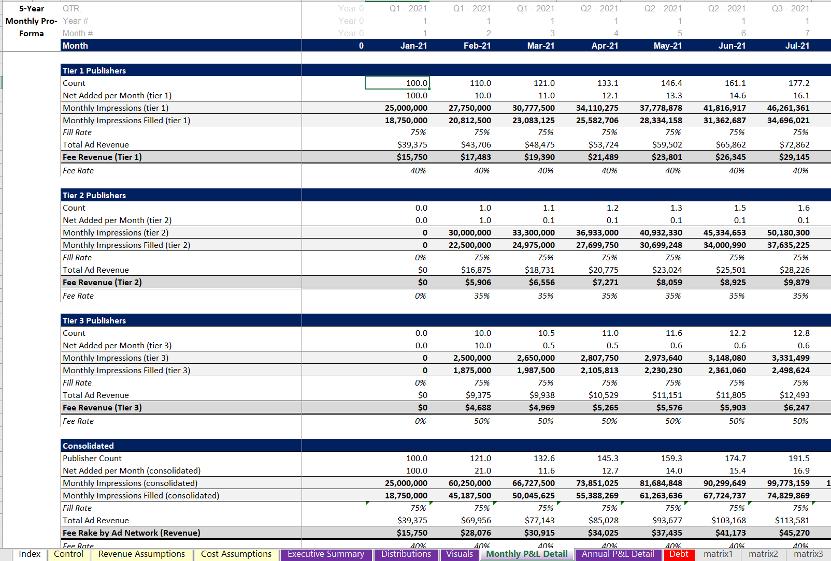Screen dimensions: 831x561
Task: Select Feb-21 Tier 2 ad revenue $16,875
Action: point(461,270)
